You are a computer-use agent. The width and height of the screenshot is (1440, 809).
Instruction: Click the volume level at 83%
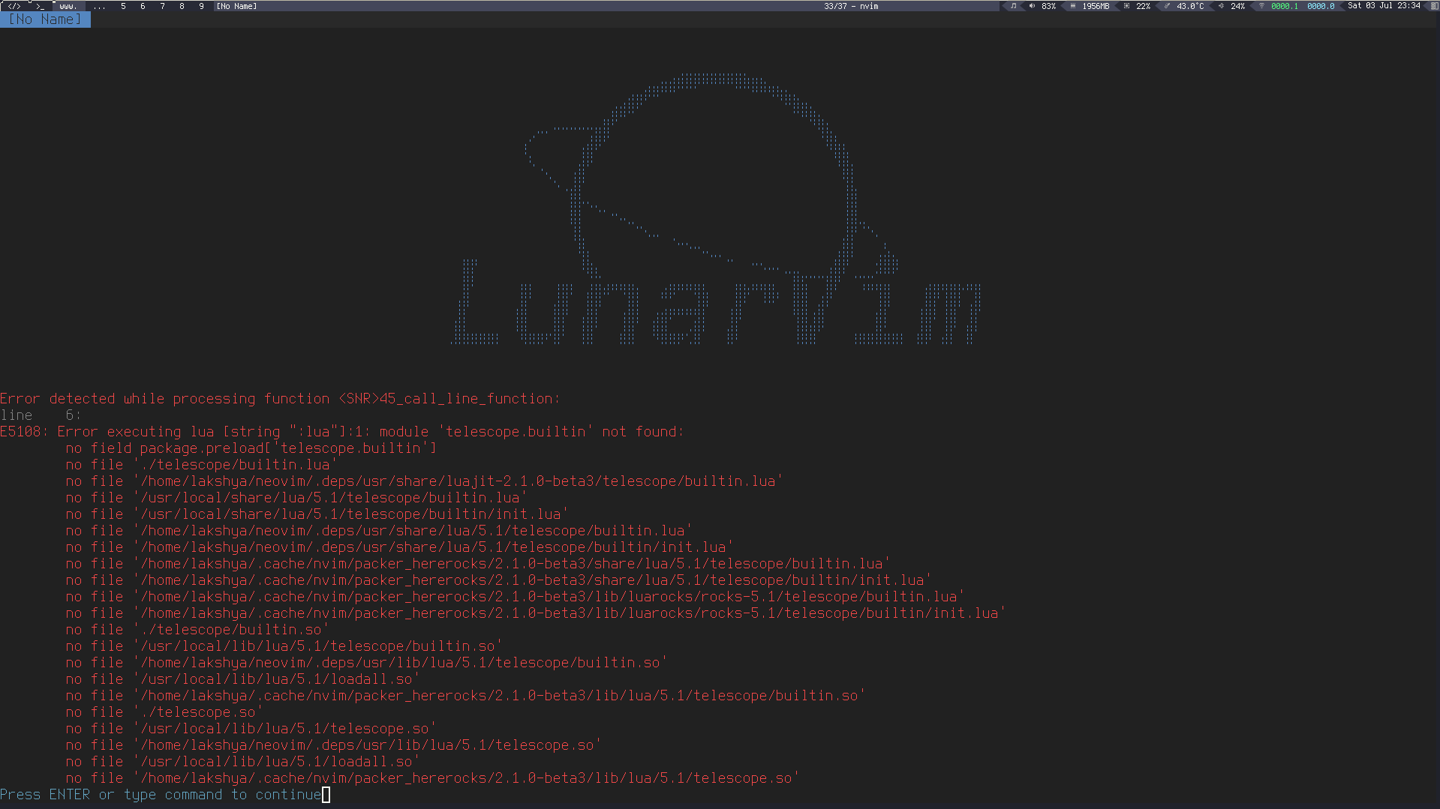(1048, 6)
